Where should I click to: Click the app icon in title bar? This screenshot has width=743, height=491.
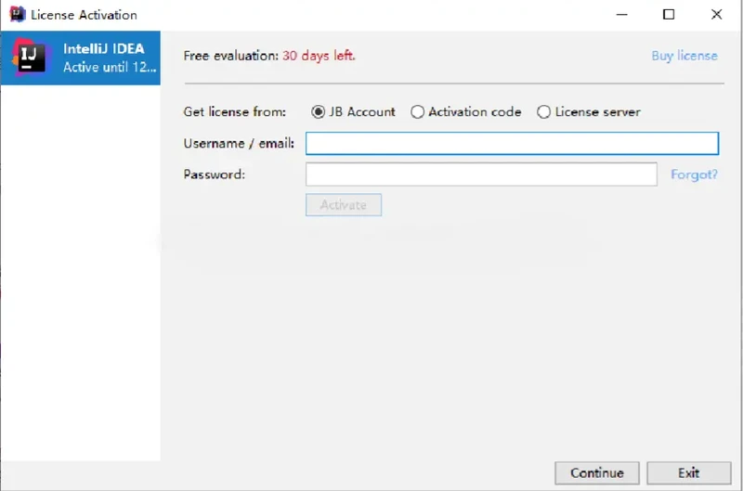click(x=17, y=15)
